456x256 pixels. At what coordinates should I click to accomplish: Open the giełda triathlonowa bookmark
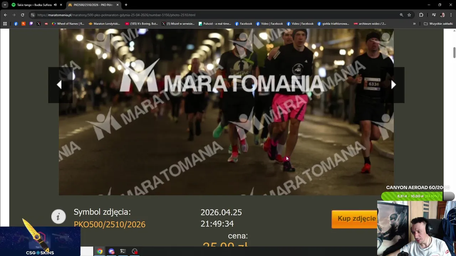point(333,24)
